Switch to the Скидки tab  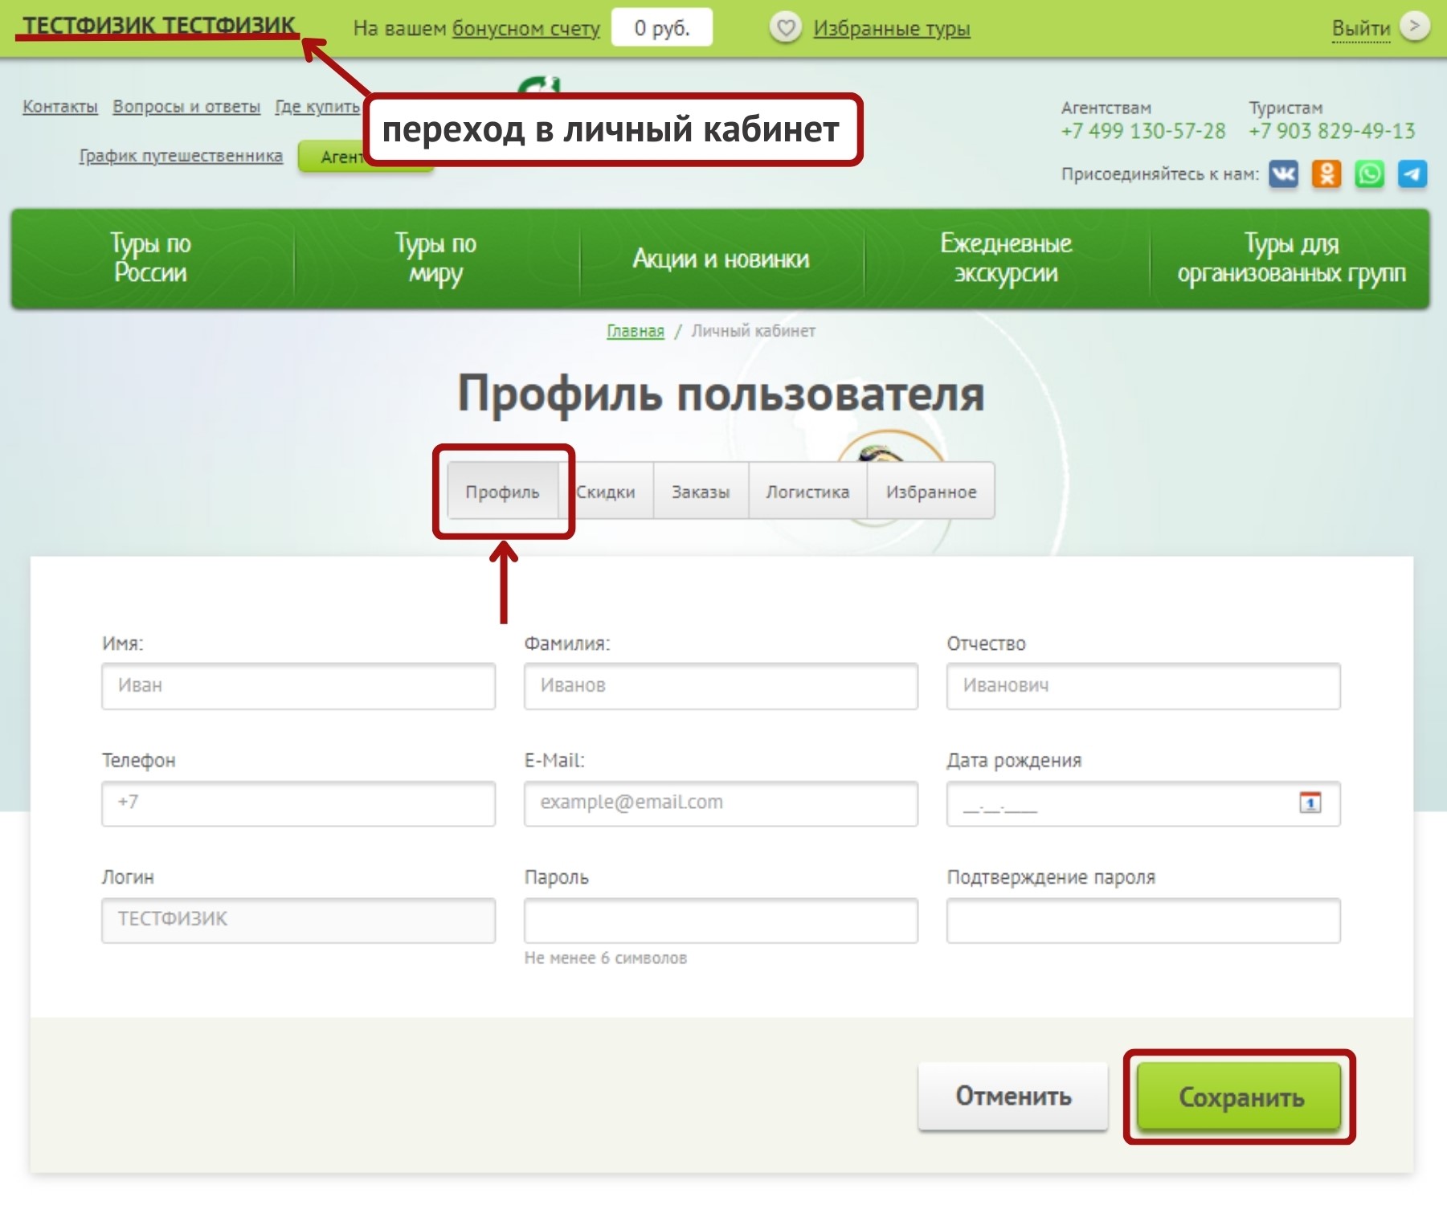pyautogui.click(x=607, y=492)
